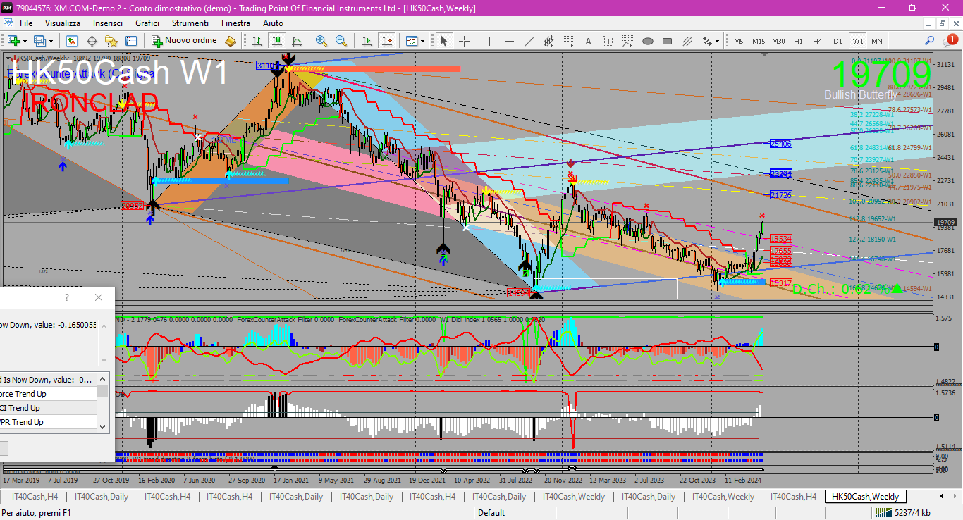The height and width of the screenshot is (520, 963).
Task: Zoom out of the chart
Action: [x=341, y=41]
